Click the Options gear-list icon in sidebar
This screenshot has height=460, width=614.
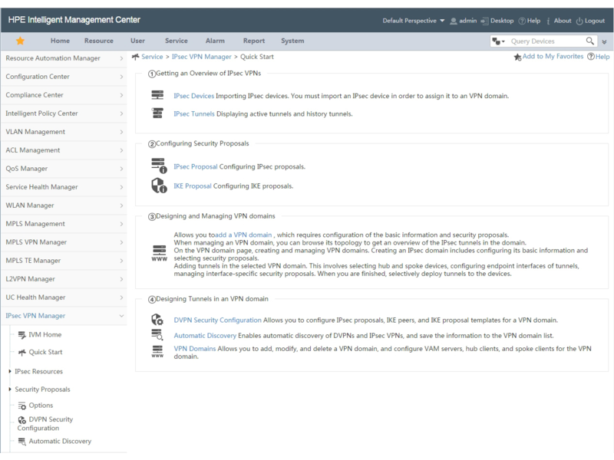coord(22,406)
